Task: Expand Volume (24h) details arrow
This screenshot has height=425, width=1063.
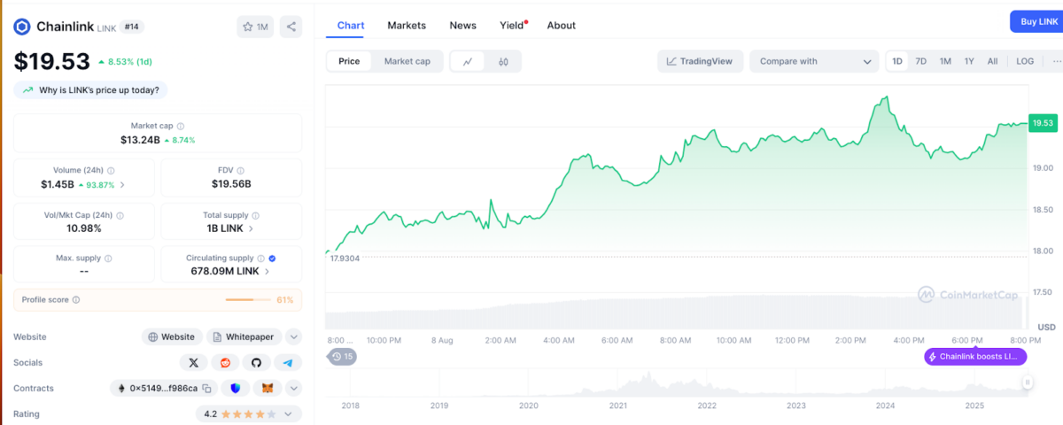Action: pyautogui.click(x=122, y=184)
